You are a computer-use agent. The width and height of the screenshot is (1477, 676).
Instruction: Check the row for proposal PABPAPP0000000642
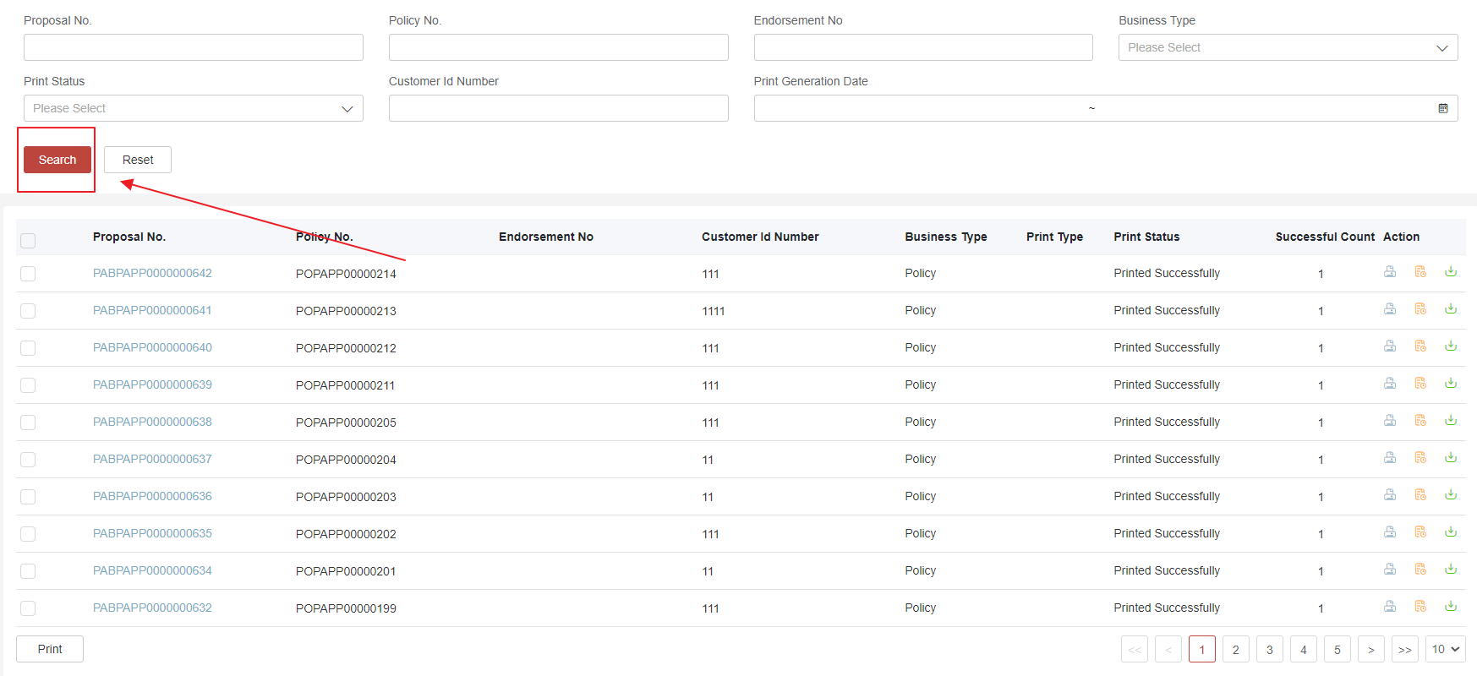[x=28, y=274]
